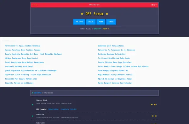Click the GİRİŞ YAP login link
The image size is (189, 124).
tap(97, 29)
